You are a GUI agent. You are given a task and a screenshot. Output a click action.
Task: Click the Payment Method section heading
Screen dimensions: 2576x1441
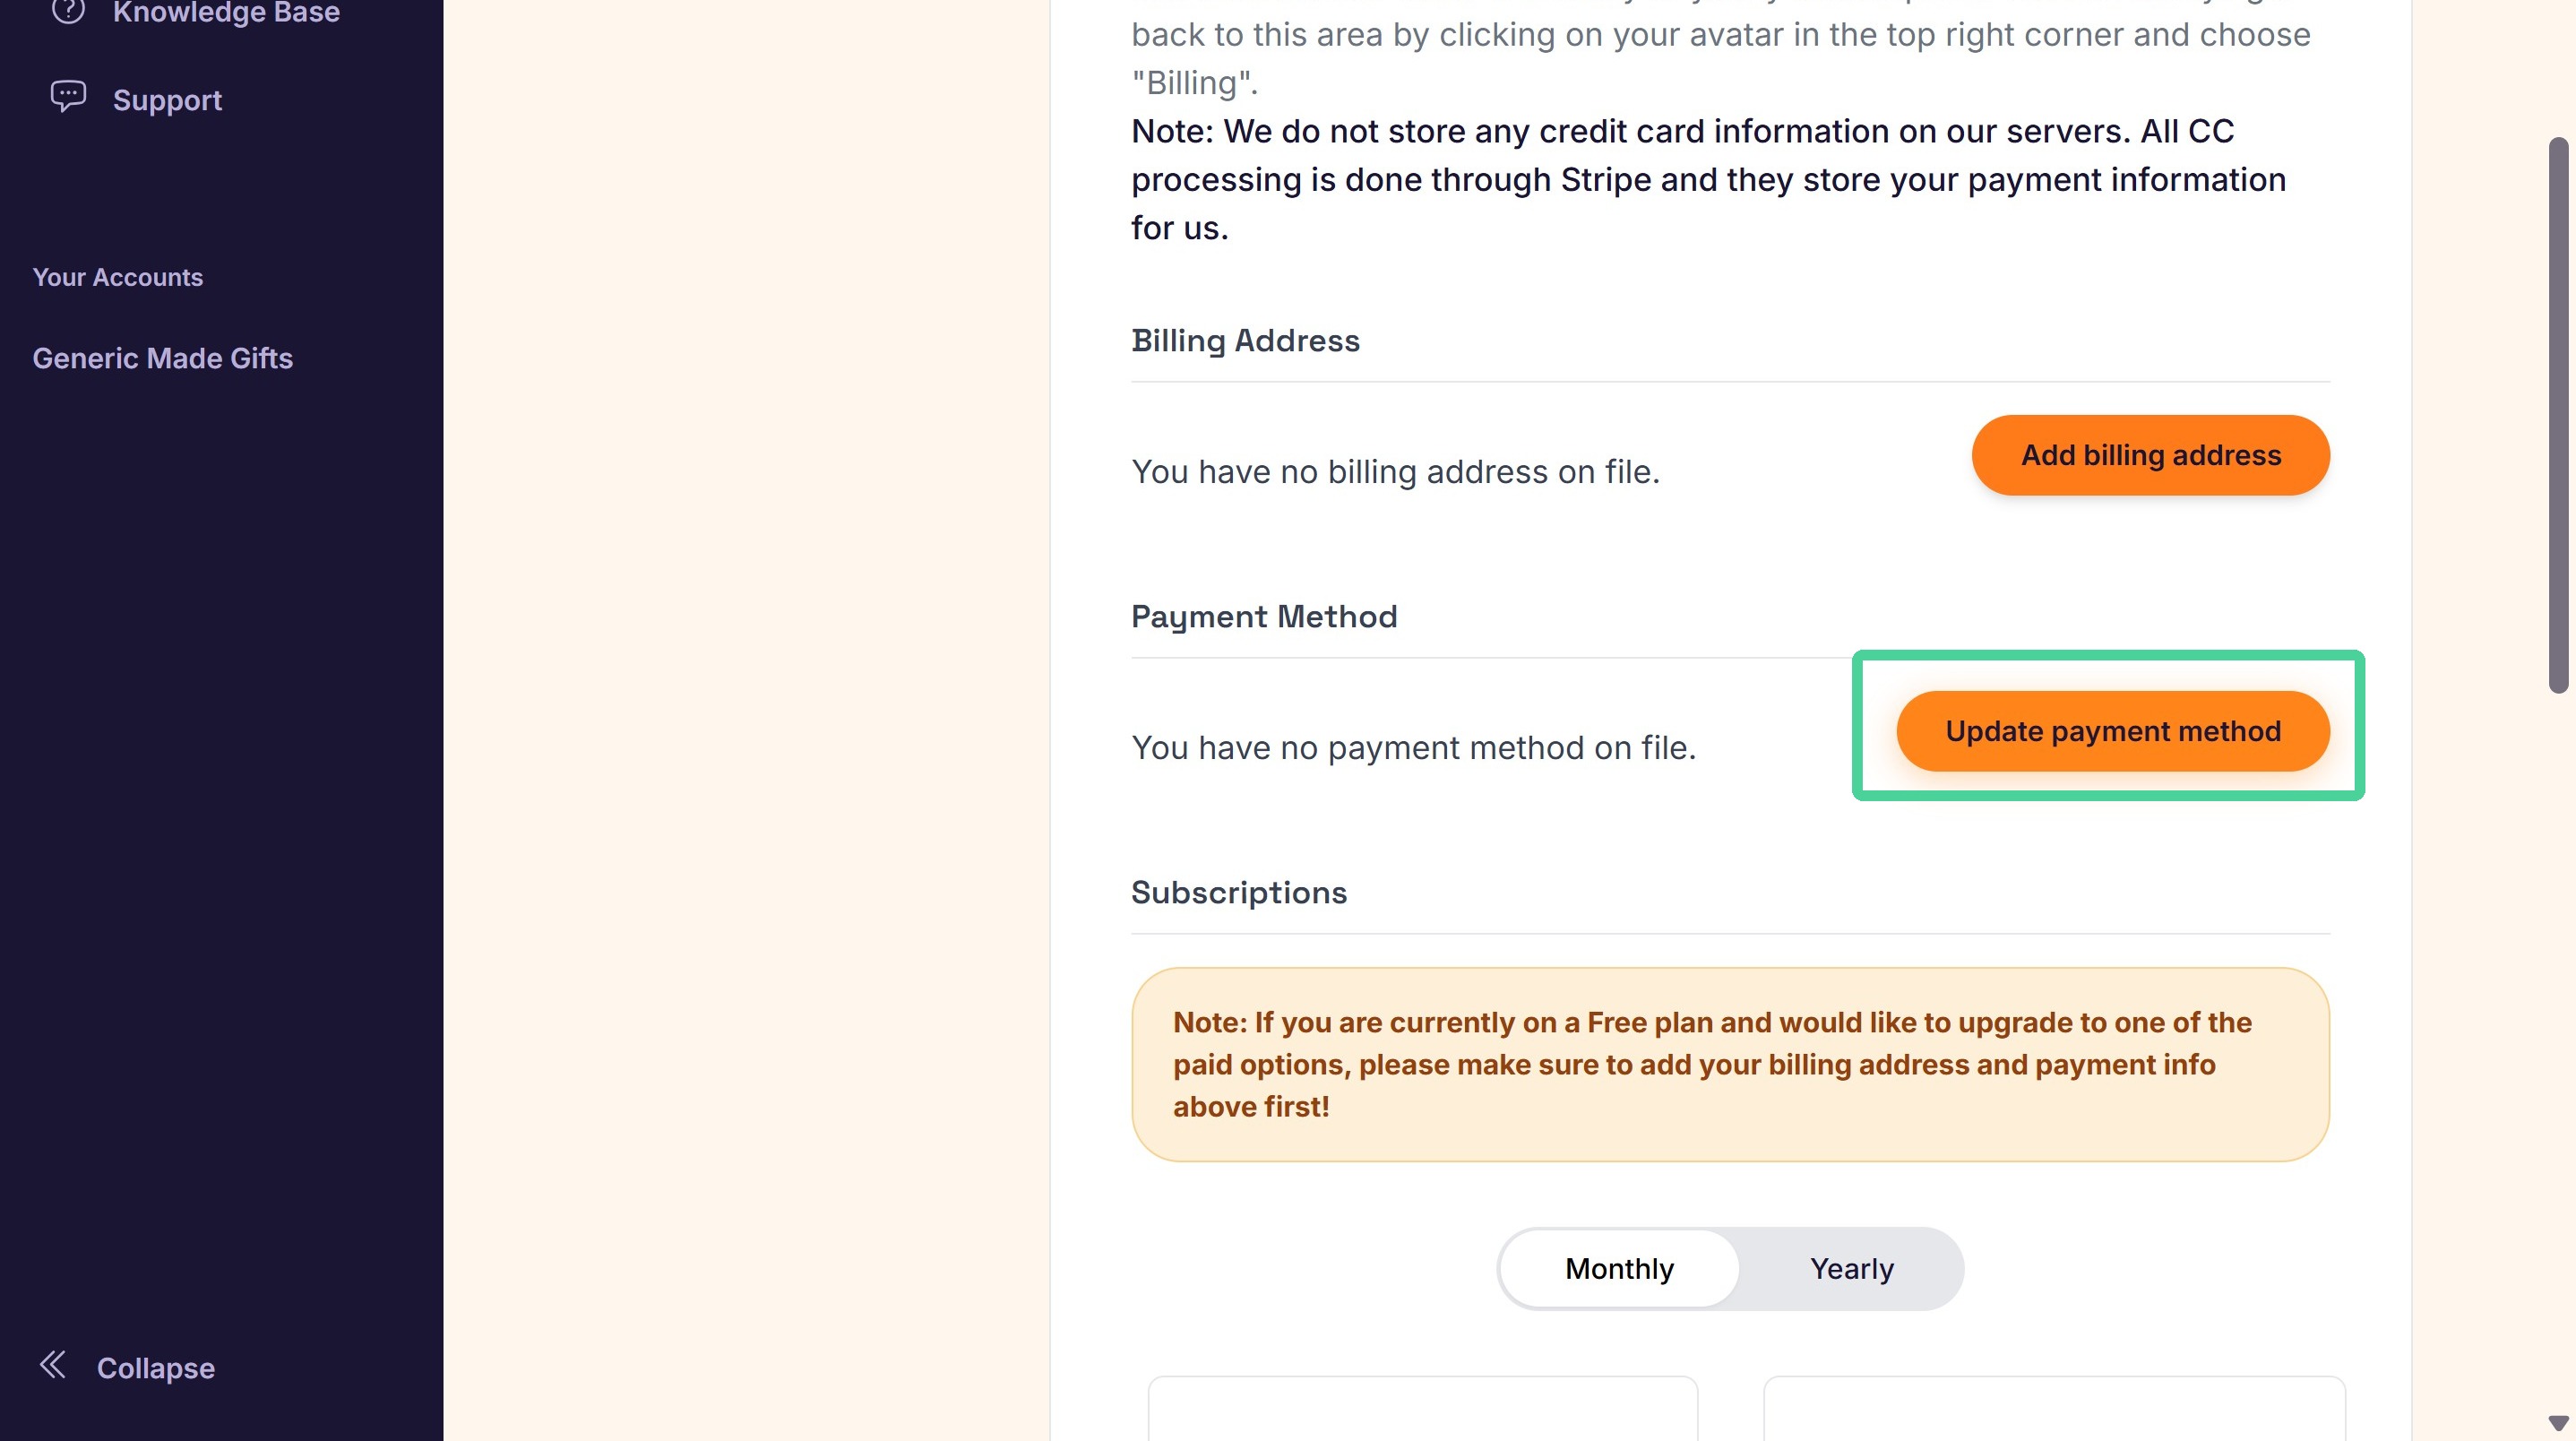point(1264,617)
